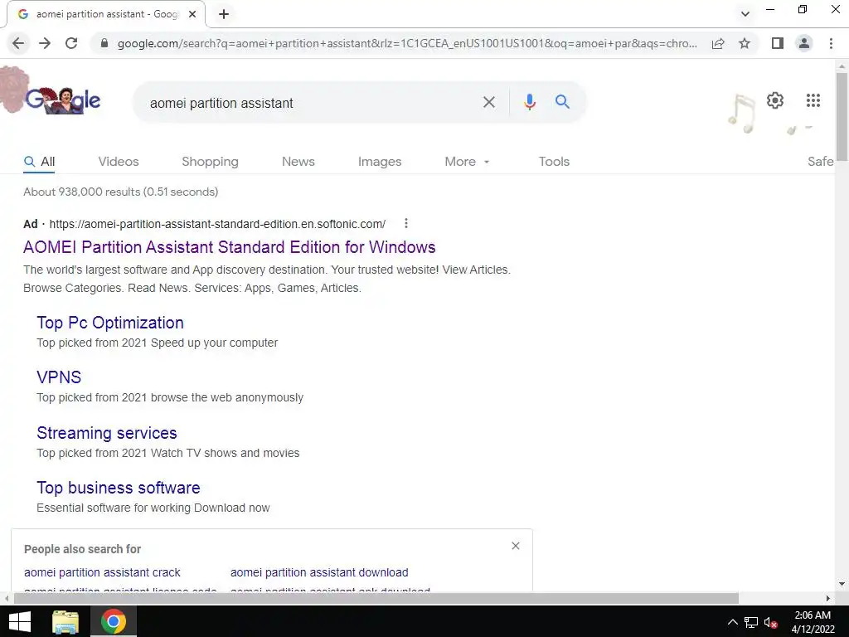Search aomei partition assistant crack
The height and width of the screenshot is (637, 849).
click(x=102, y=572)
